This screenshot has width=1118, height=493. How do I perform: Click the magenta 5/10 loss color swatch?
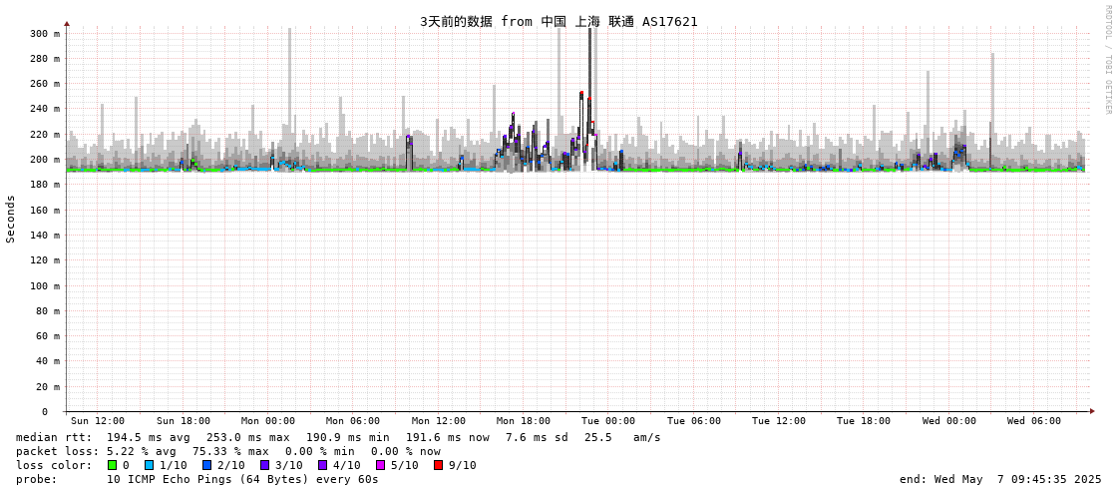[x=380, y=465]
